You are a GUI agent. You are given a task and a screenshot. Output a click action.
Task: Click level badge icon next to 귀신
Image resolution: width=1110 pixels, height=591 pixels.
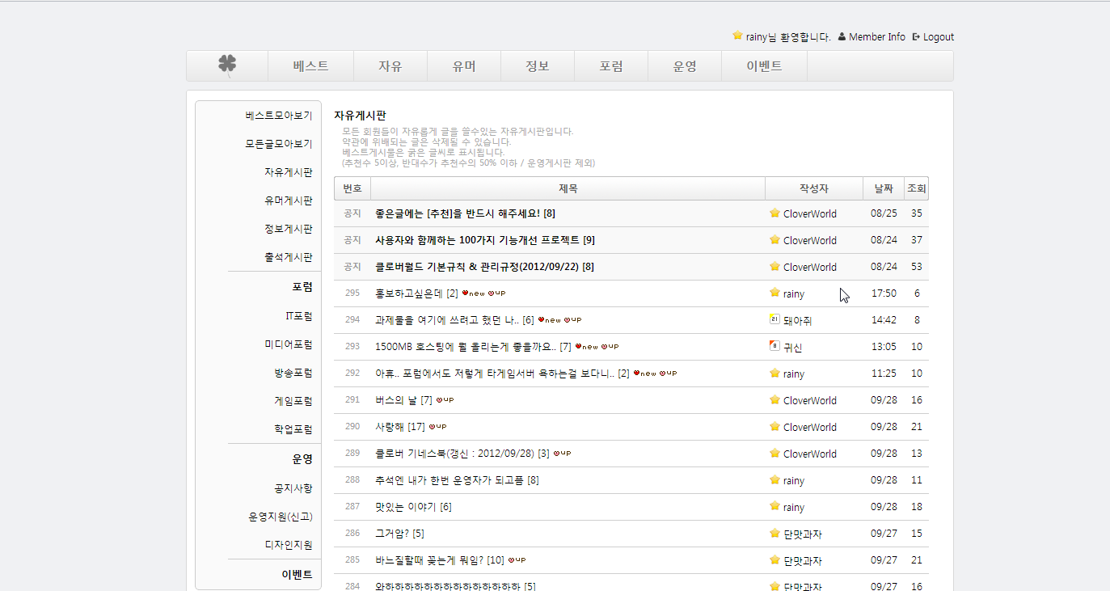click(774, 346)
